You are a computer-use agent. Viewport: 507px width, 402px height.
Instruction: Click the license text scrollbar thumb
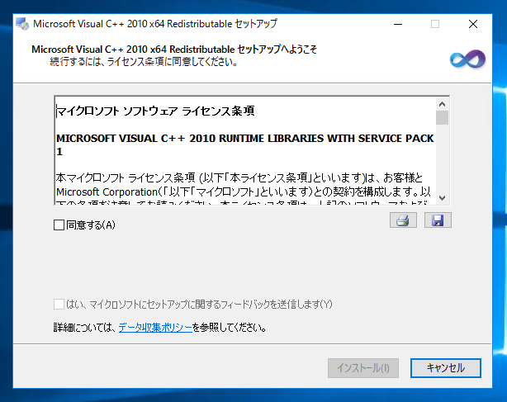(x=442, y=117)
